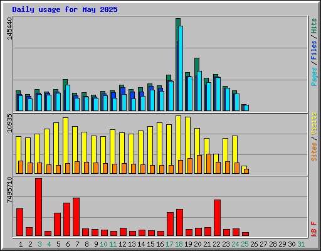This screenshot has width=321, height=251.
Task: Select the red KB bar for day 1
Action: point(19,222)
